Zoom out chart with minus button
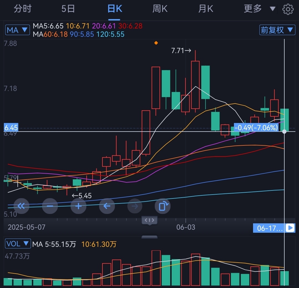The image size is (299, 288). (x=50, y=206)
